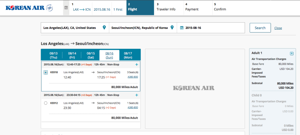This screenshot has width=300, height=135.
Task: Switch to the 08/17 (Mon) date tab
Action: 128,56
